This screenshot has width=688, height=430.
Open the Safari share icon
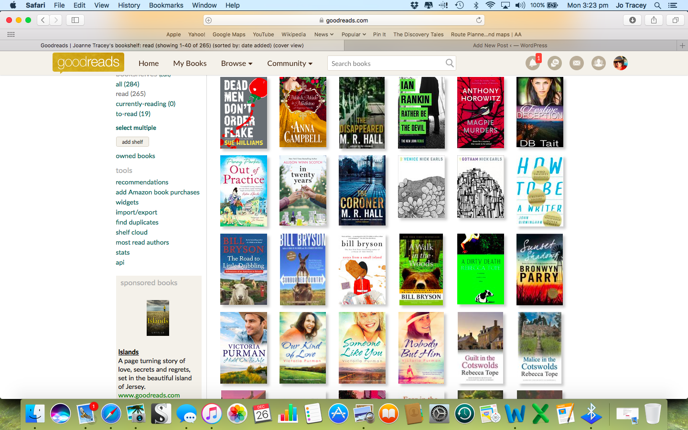coord(654,20)
